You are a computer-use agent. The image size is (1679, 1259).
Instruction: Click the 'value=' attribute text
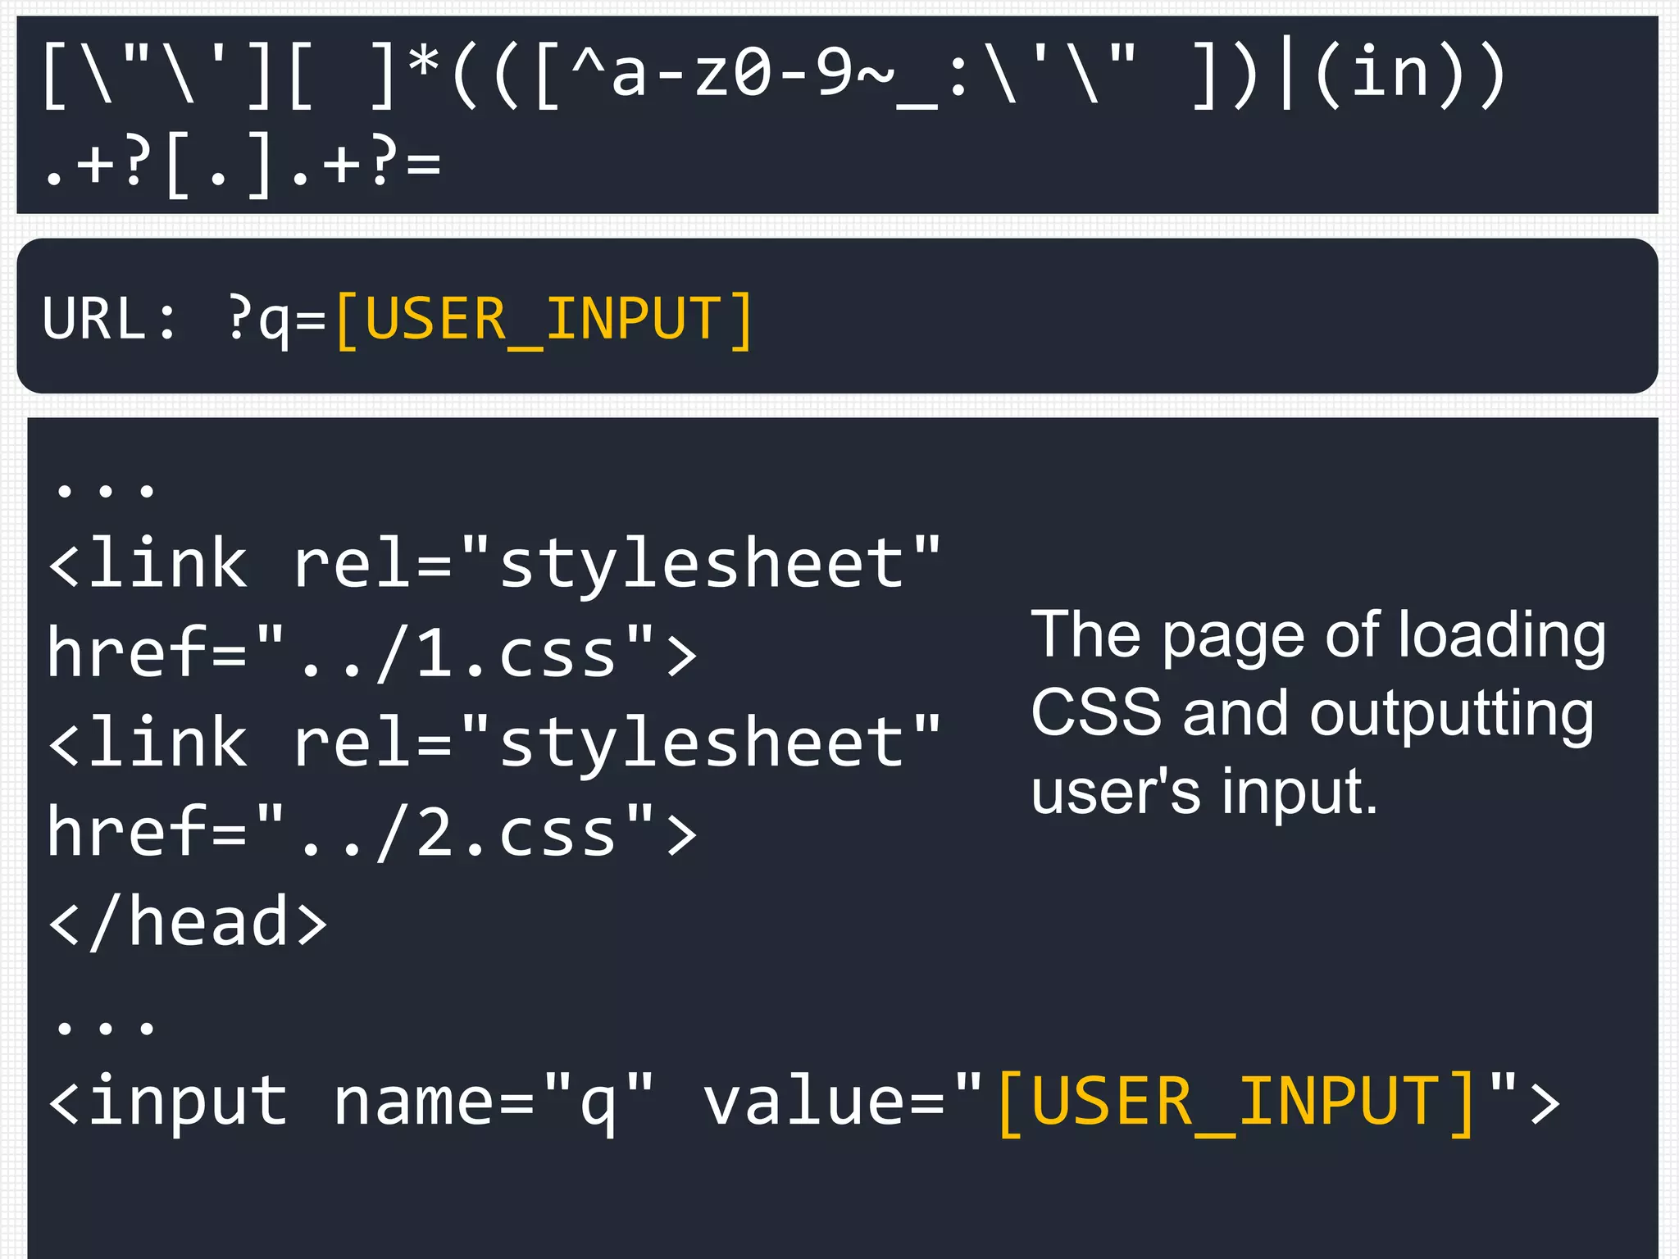pos(824,1102)
